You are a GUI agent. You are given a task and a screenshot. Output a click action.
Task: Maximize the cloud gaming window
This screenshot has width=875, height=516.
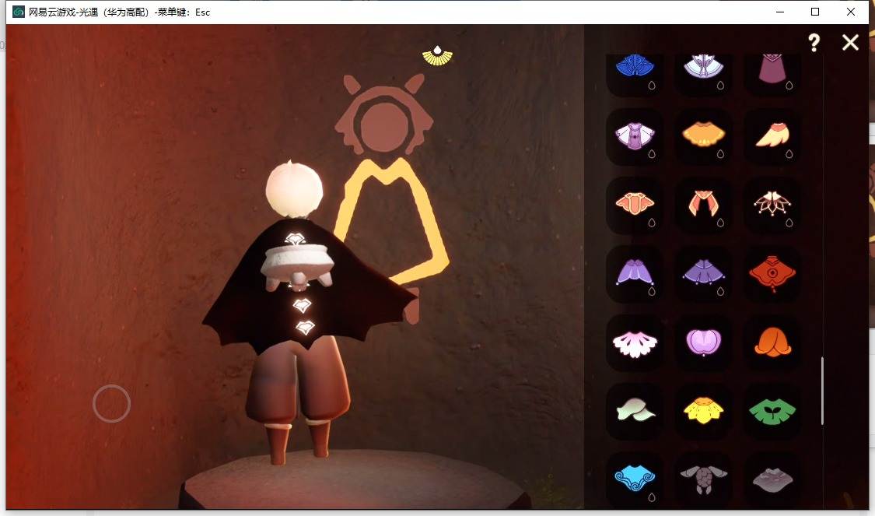click(x=815, y=12)
